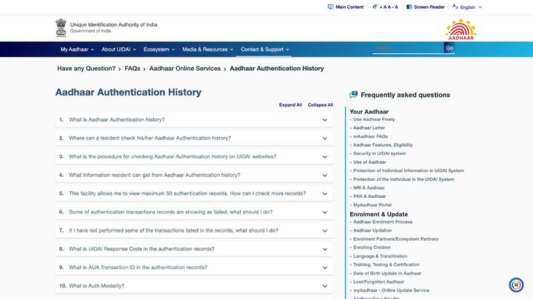Open Use Aadhaar Freely FAQ link
533x299 pixels.
click(374, 120)
